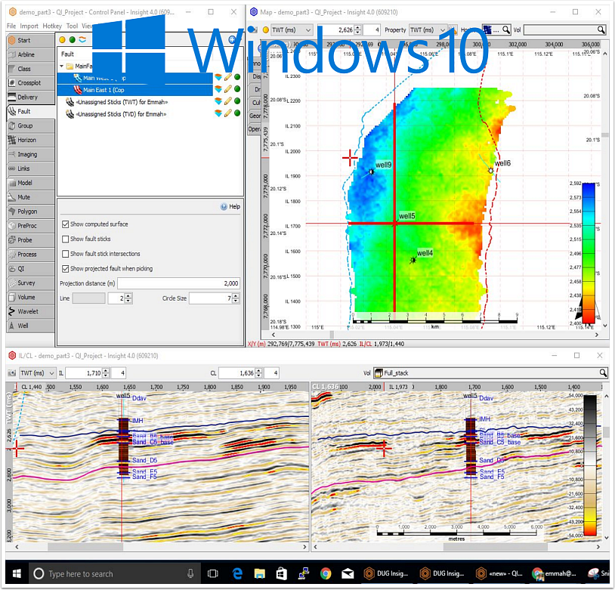Image resolution: width=615 pixels, height=590 pixels.
Task: Click the Horizon search selector in Map
Action: (496, 29)
